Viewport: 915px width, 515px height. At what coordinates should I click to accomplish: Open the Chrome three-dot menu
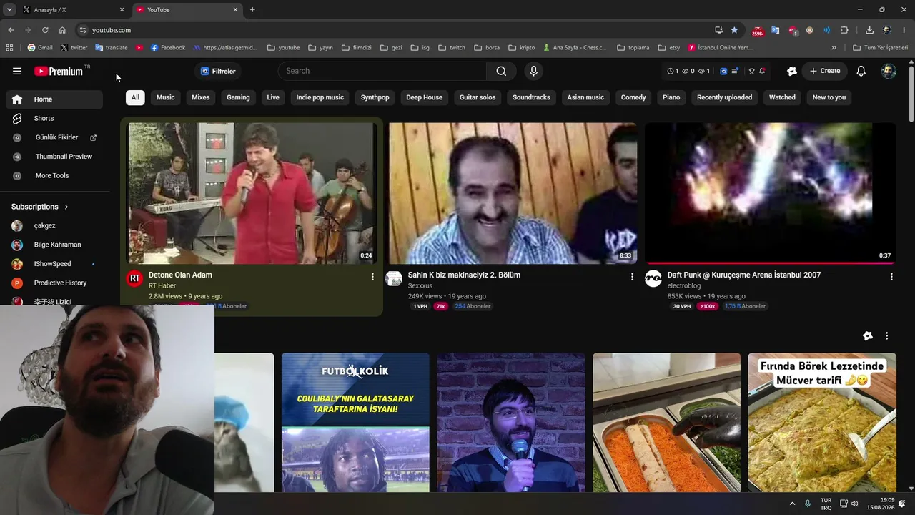[904, 30]
